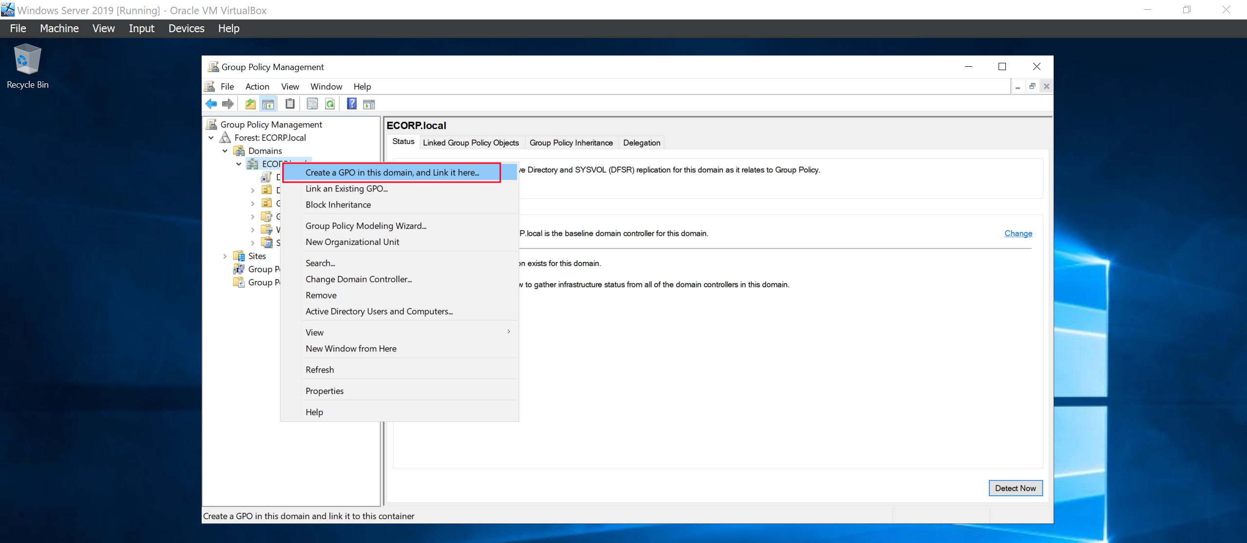Click the Properties sheet toolbar icon

click(x=312, y=104)
